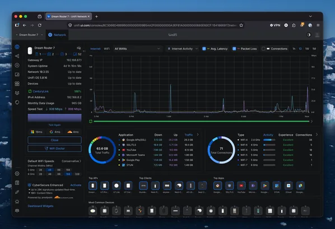Open the CenturyLink ISP link
Image resolution: width=335 pixels, height=229 pixels.
tap(40, 92)
